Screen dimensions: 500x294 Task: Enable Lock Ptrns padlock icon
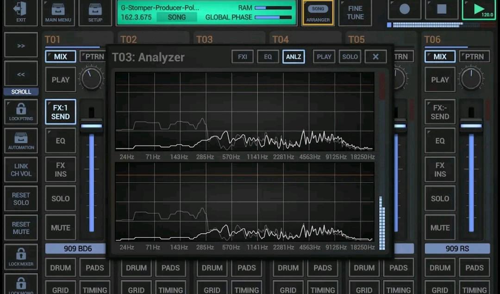20,111
